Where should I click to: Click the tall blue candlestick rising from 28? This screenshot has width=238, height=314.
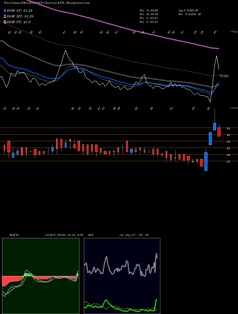pyautogui.click(x=206, y=161)
